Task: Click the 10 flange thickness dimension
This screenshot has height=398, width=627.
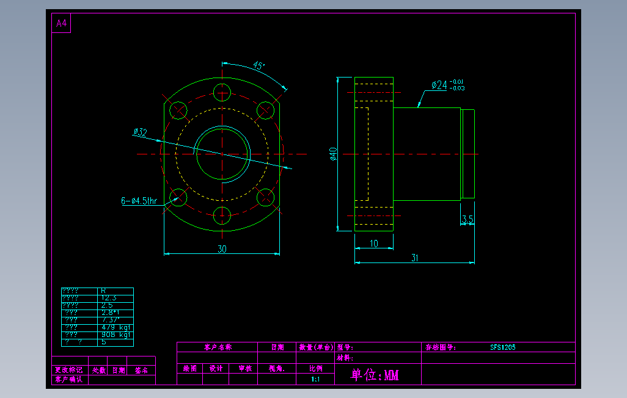Action: pos(374,244)
